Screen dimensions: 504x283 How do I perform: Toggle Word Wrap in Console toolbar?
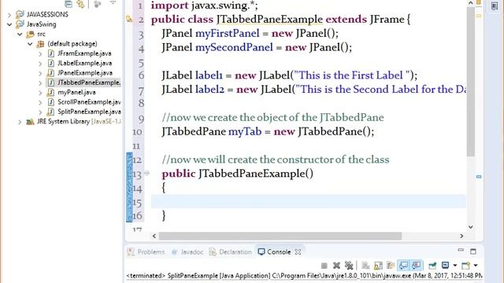[x=391, y=266]
